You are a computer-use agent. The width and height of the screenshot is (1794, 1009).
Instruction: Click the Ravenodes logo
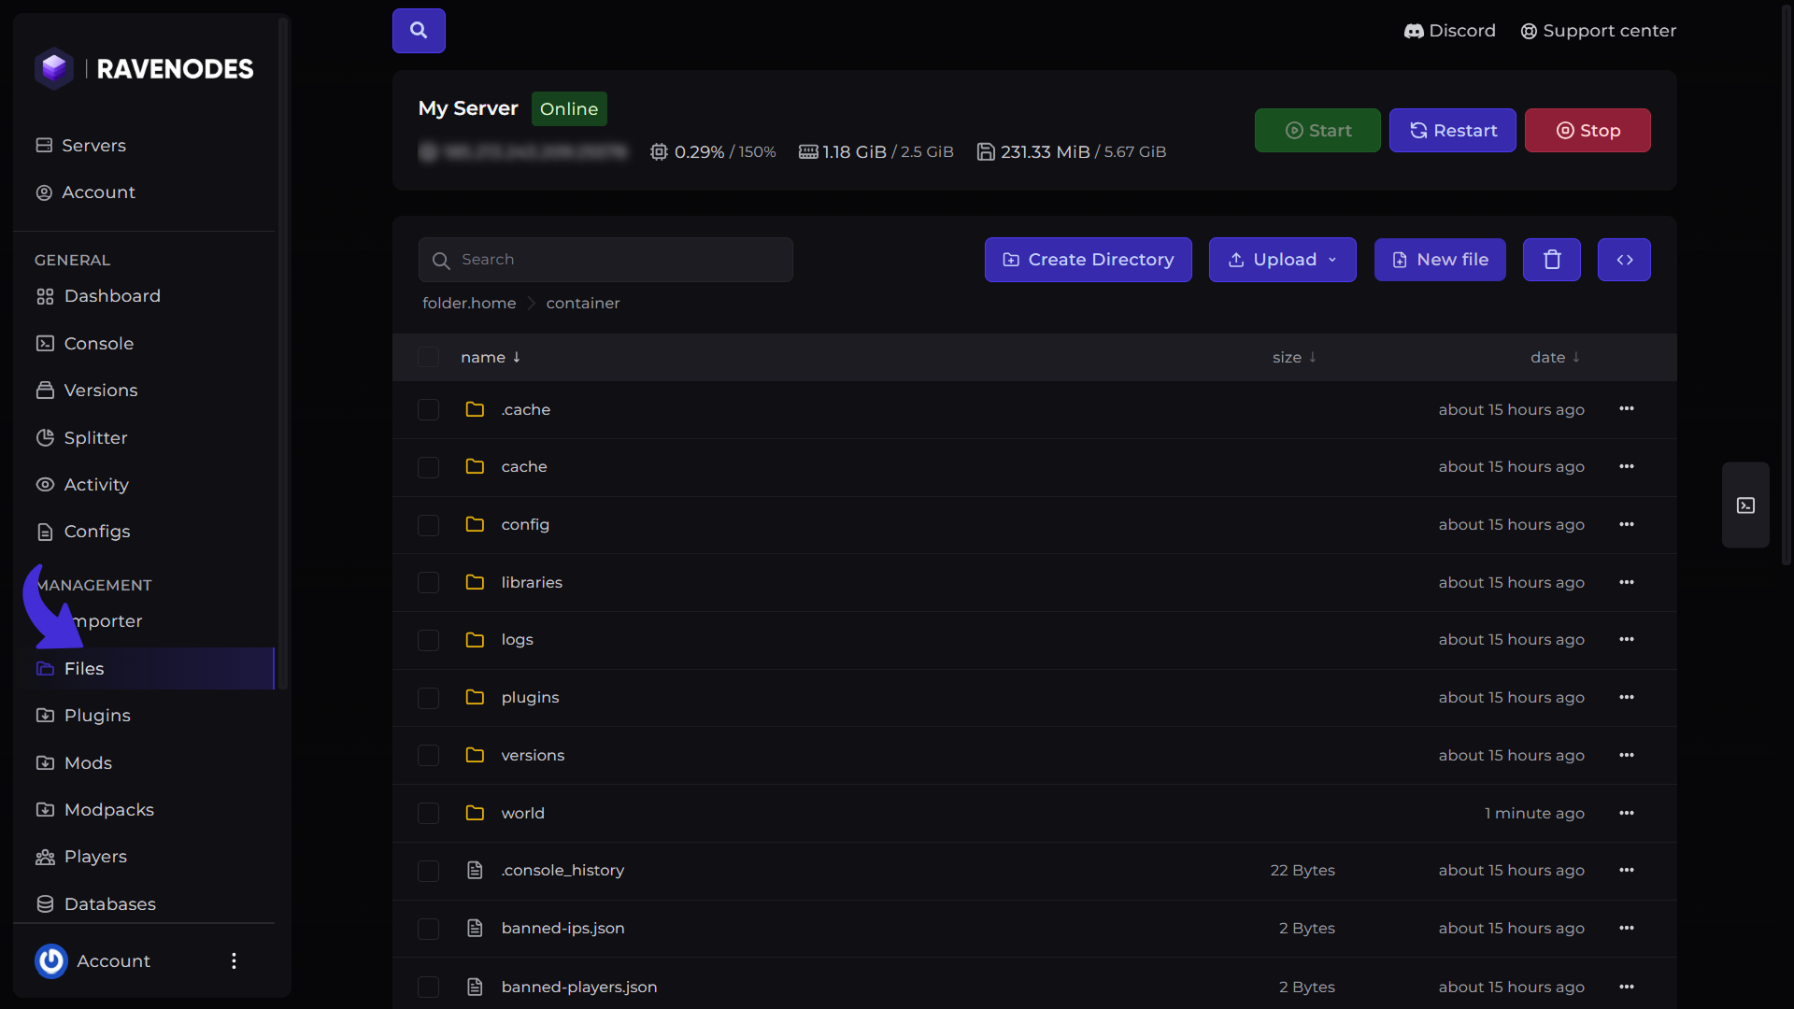pos(144,68)
